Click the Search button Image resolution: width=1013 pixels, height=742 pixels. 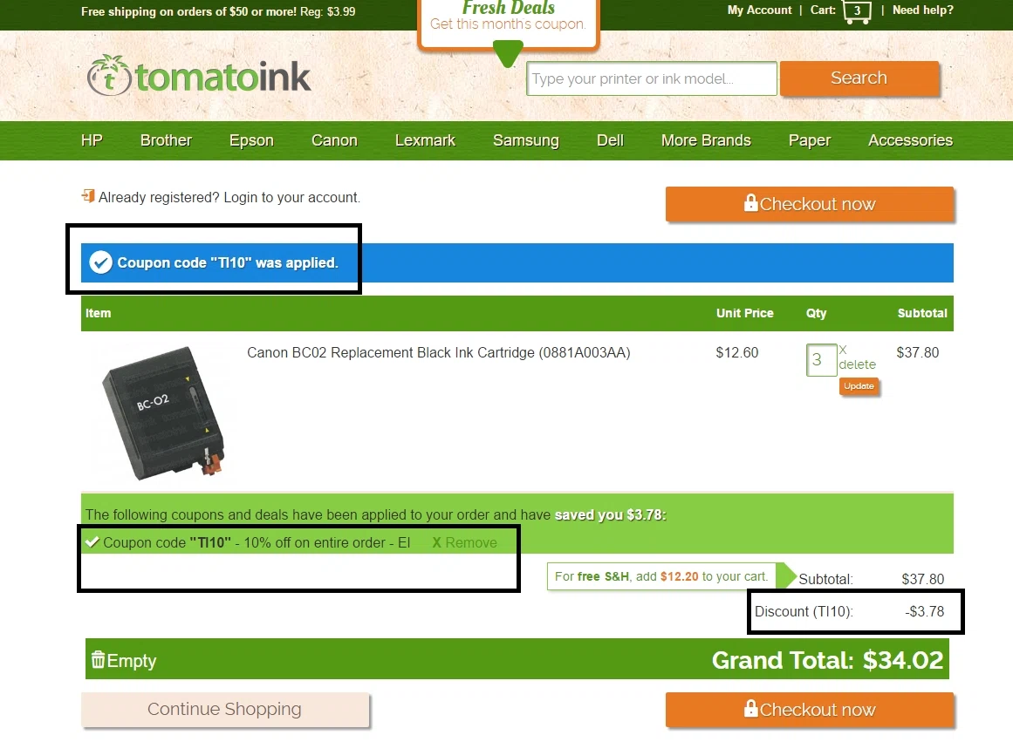[x=859, y=78]
